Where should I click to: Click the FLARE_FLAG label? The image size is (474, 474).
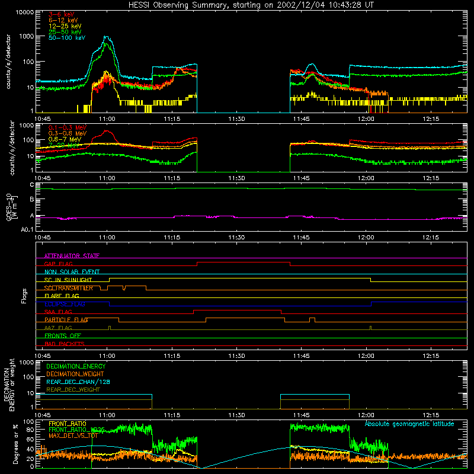pyautogui.click(x=62, y=296)
